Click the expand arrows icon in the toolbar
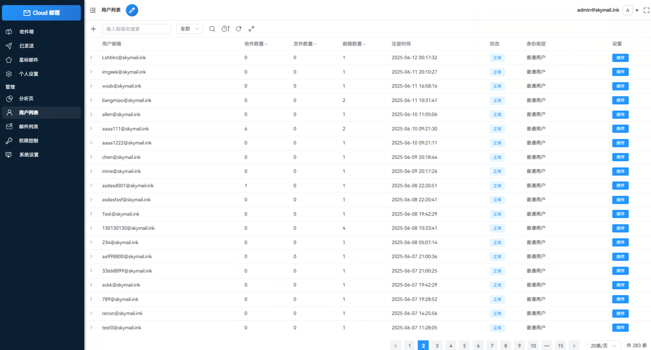Viewport: 651px width, 350px height. click(x=251, y=29)
